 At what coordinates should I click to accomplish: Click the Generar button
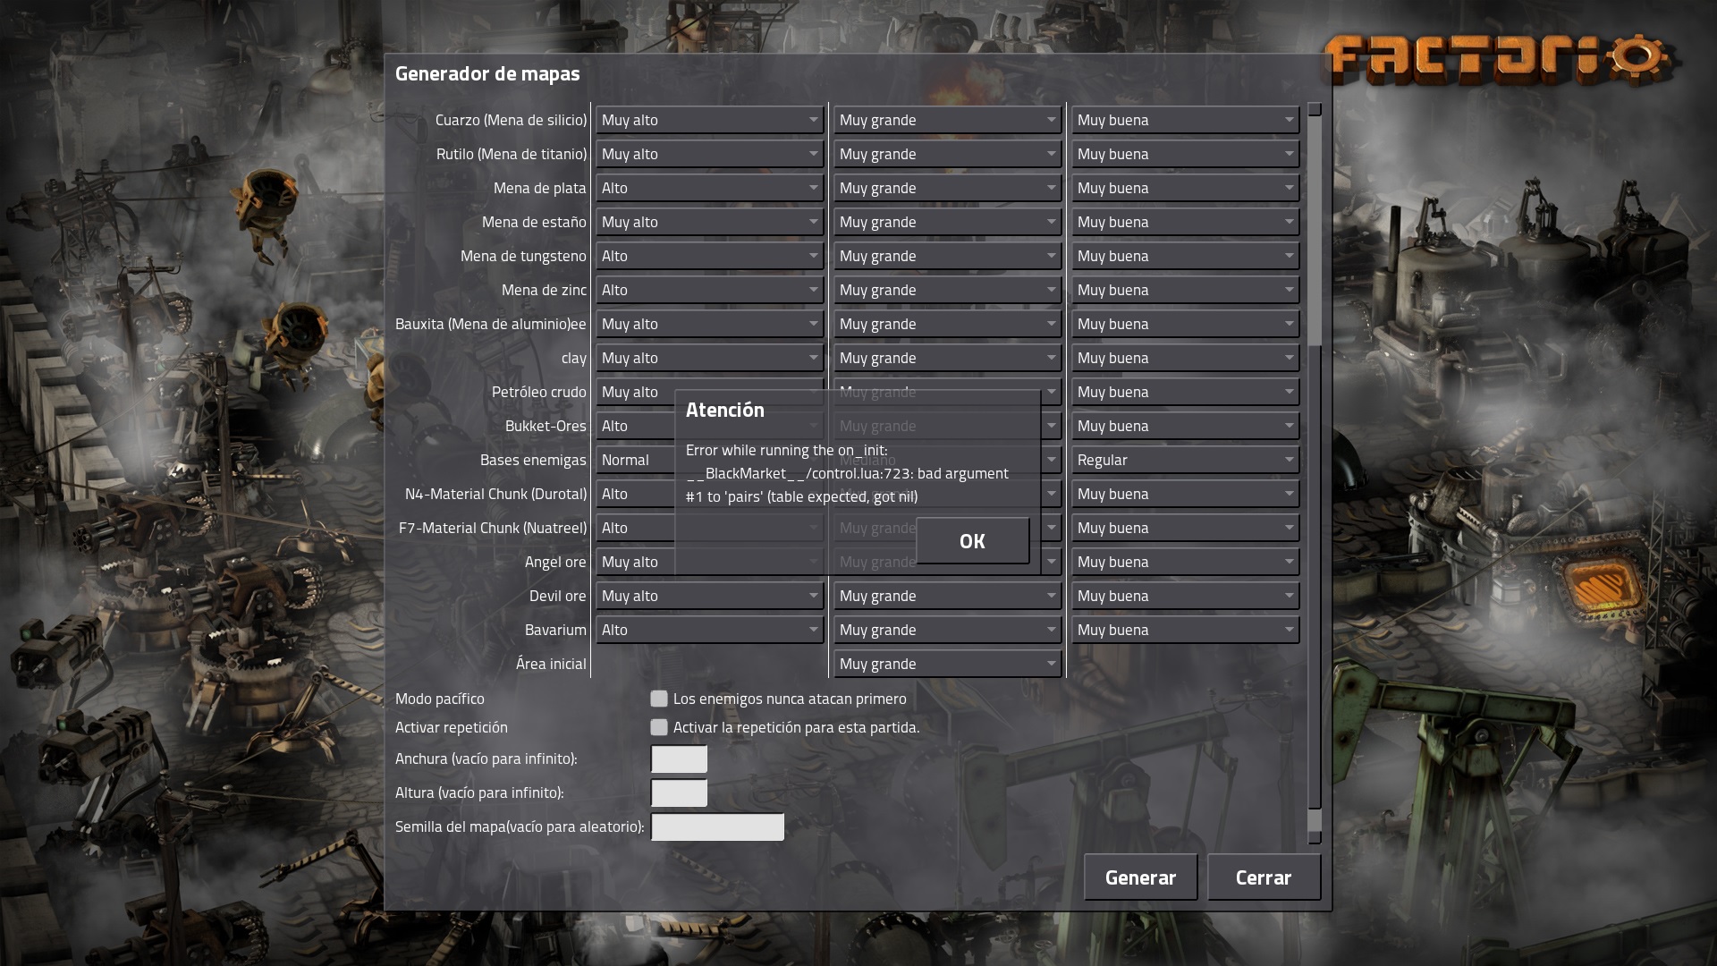(x=1140, y=877)
